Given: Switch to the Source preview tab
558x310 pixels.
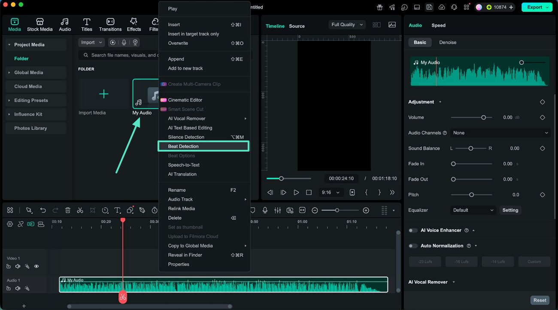Looking at the screenshot, I should (x=297, y=26).
